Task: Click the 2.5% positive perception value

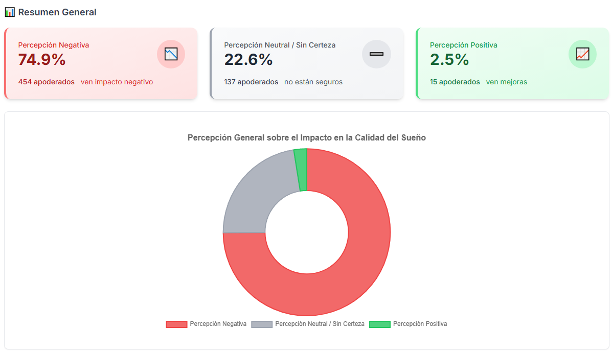Action: pos(449,60)
